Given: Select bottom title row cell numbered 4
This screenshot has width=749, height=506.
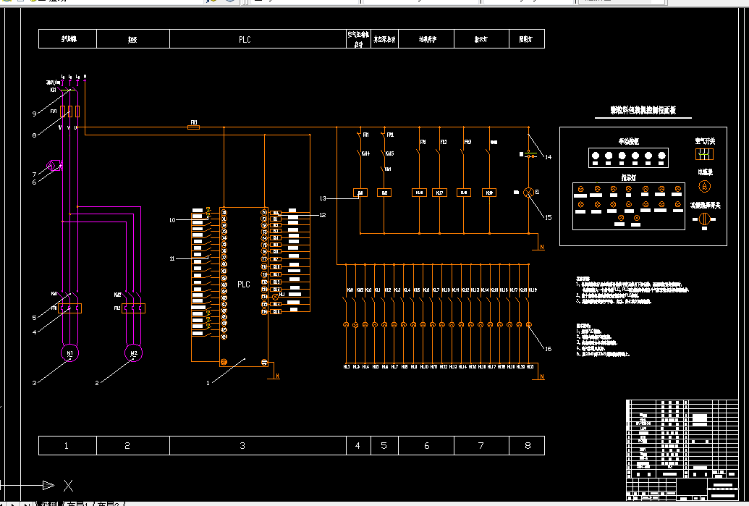Looking at the screenshot, I should 358,445.
